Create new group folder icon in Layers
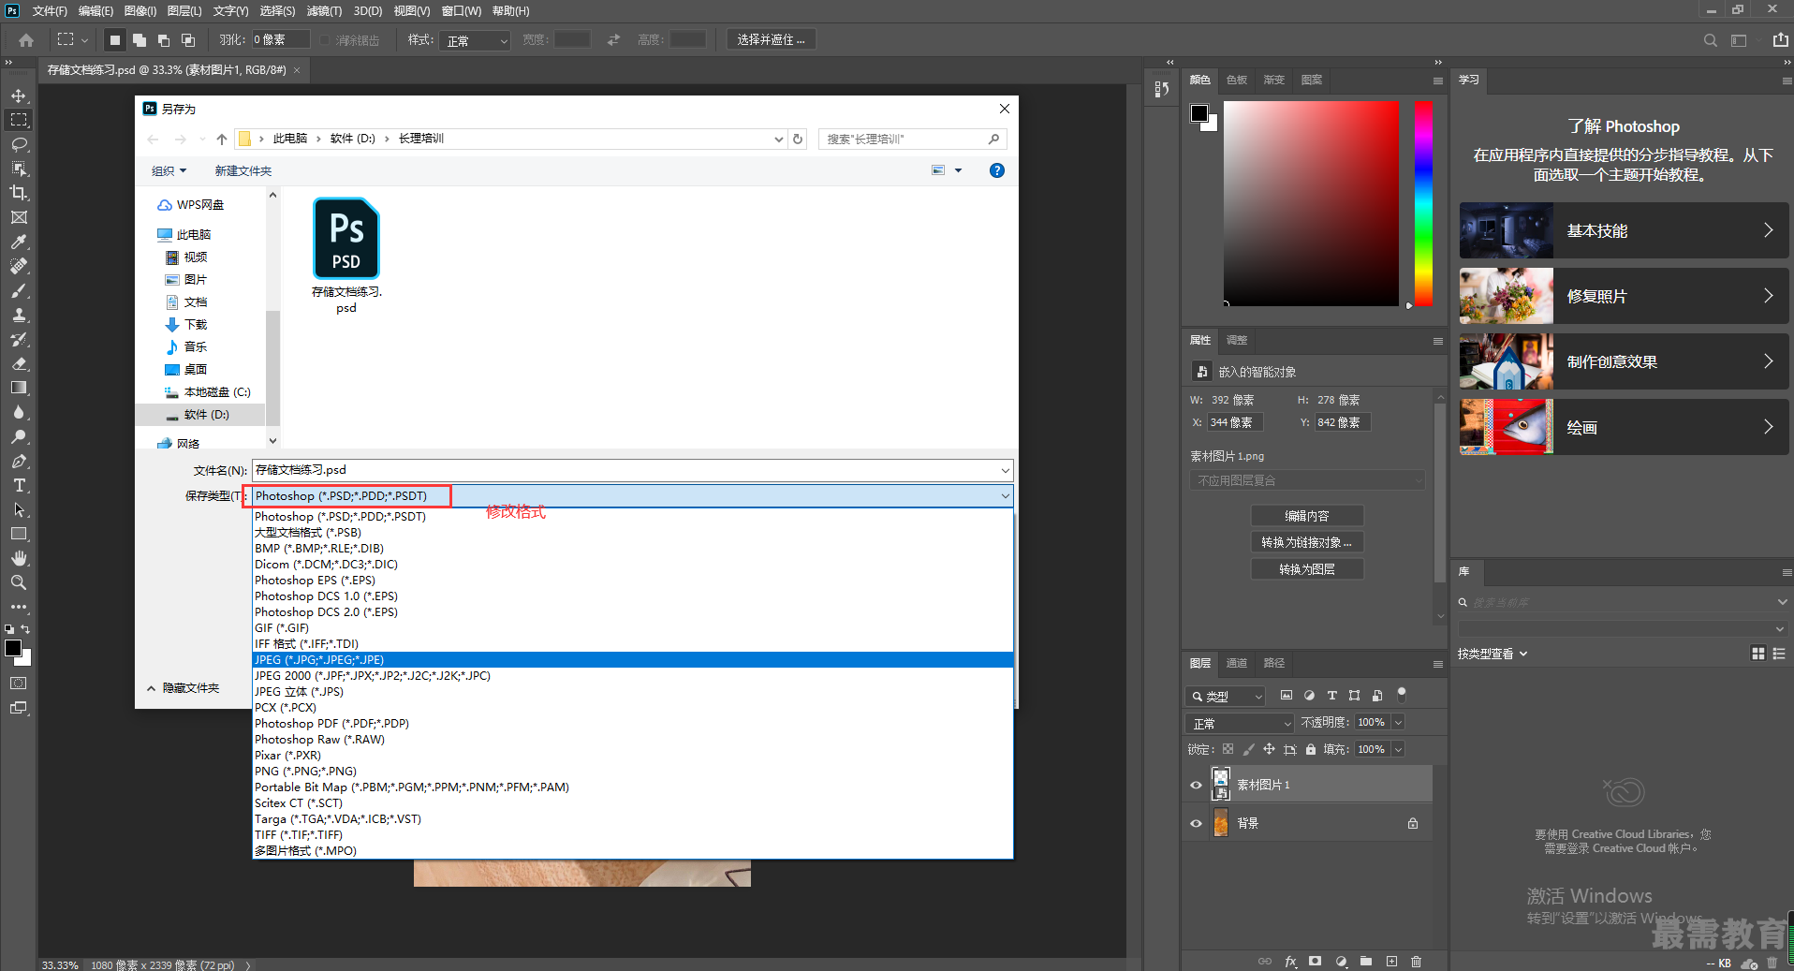1794x971 pixels. (x=1366, y=962)
